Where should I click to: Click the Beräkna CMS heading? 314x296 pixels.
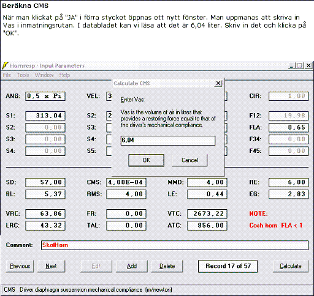25,6
